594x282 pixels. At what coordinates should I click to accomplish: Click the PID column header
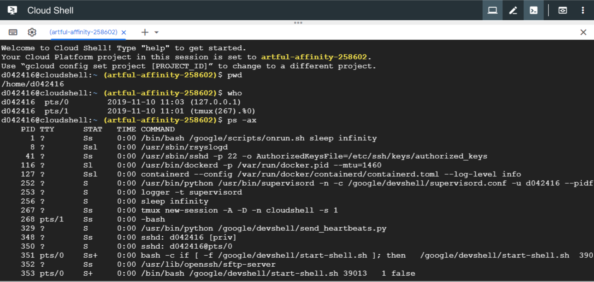[28, 129]
